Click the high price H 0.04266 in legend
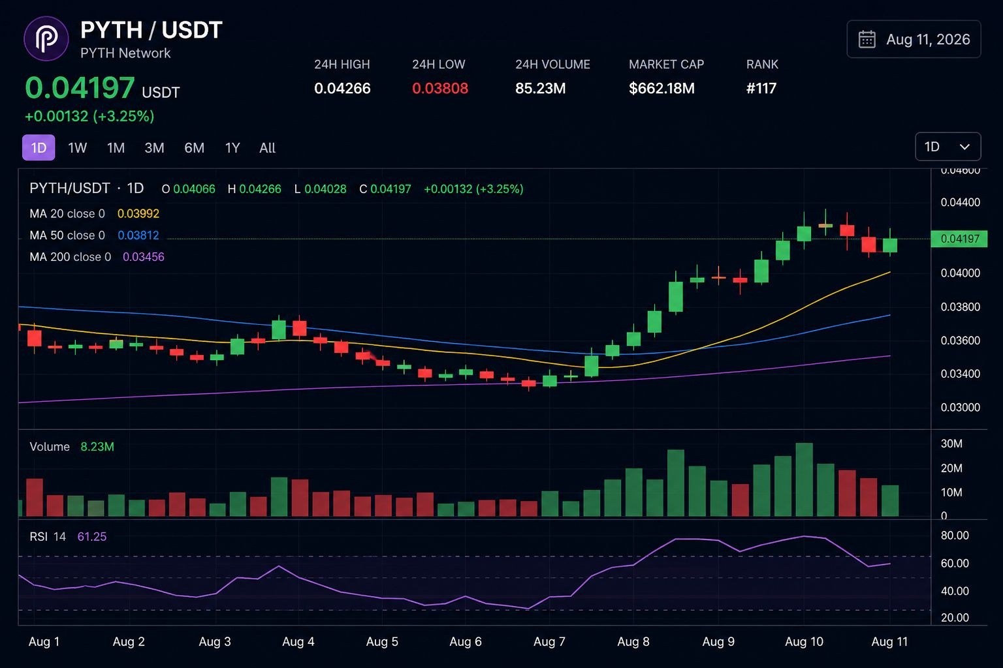Viewport: 1003px width, 668px height. pyautogui.click(x=255, y=189)
